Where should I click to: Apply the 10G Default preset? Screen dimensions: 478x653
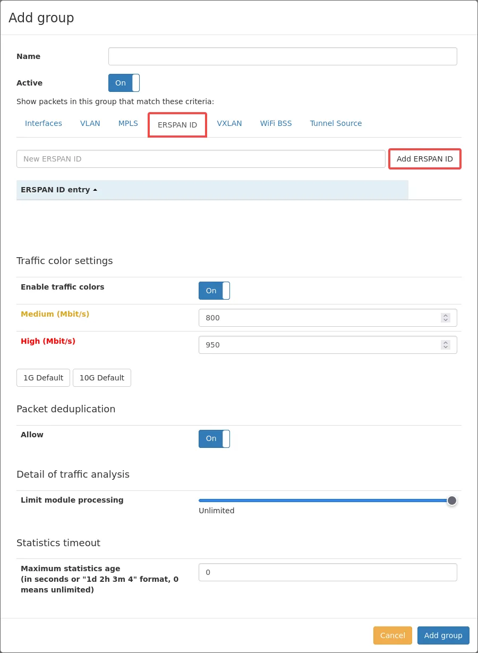tap(101, 378)
